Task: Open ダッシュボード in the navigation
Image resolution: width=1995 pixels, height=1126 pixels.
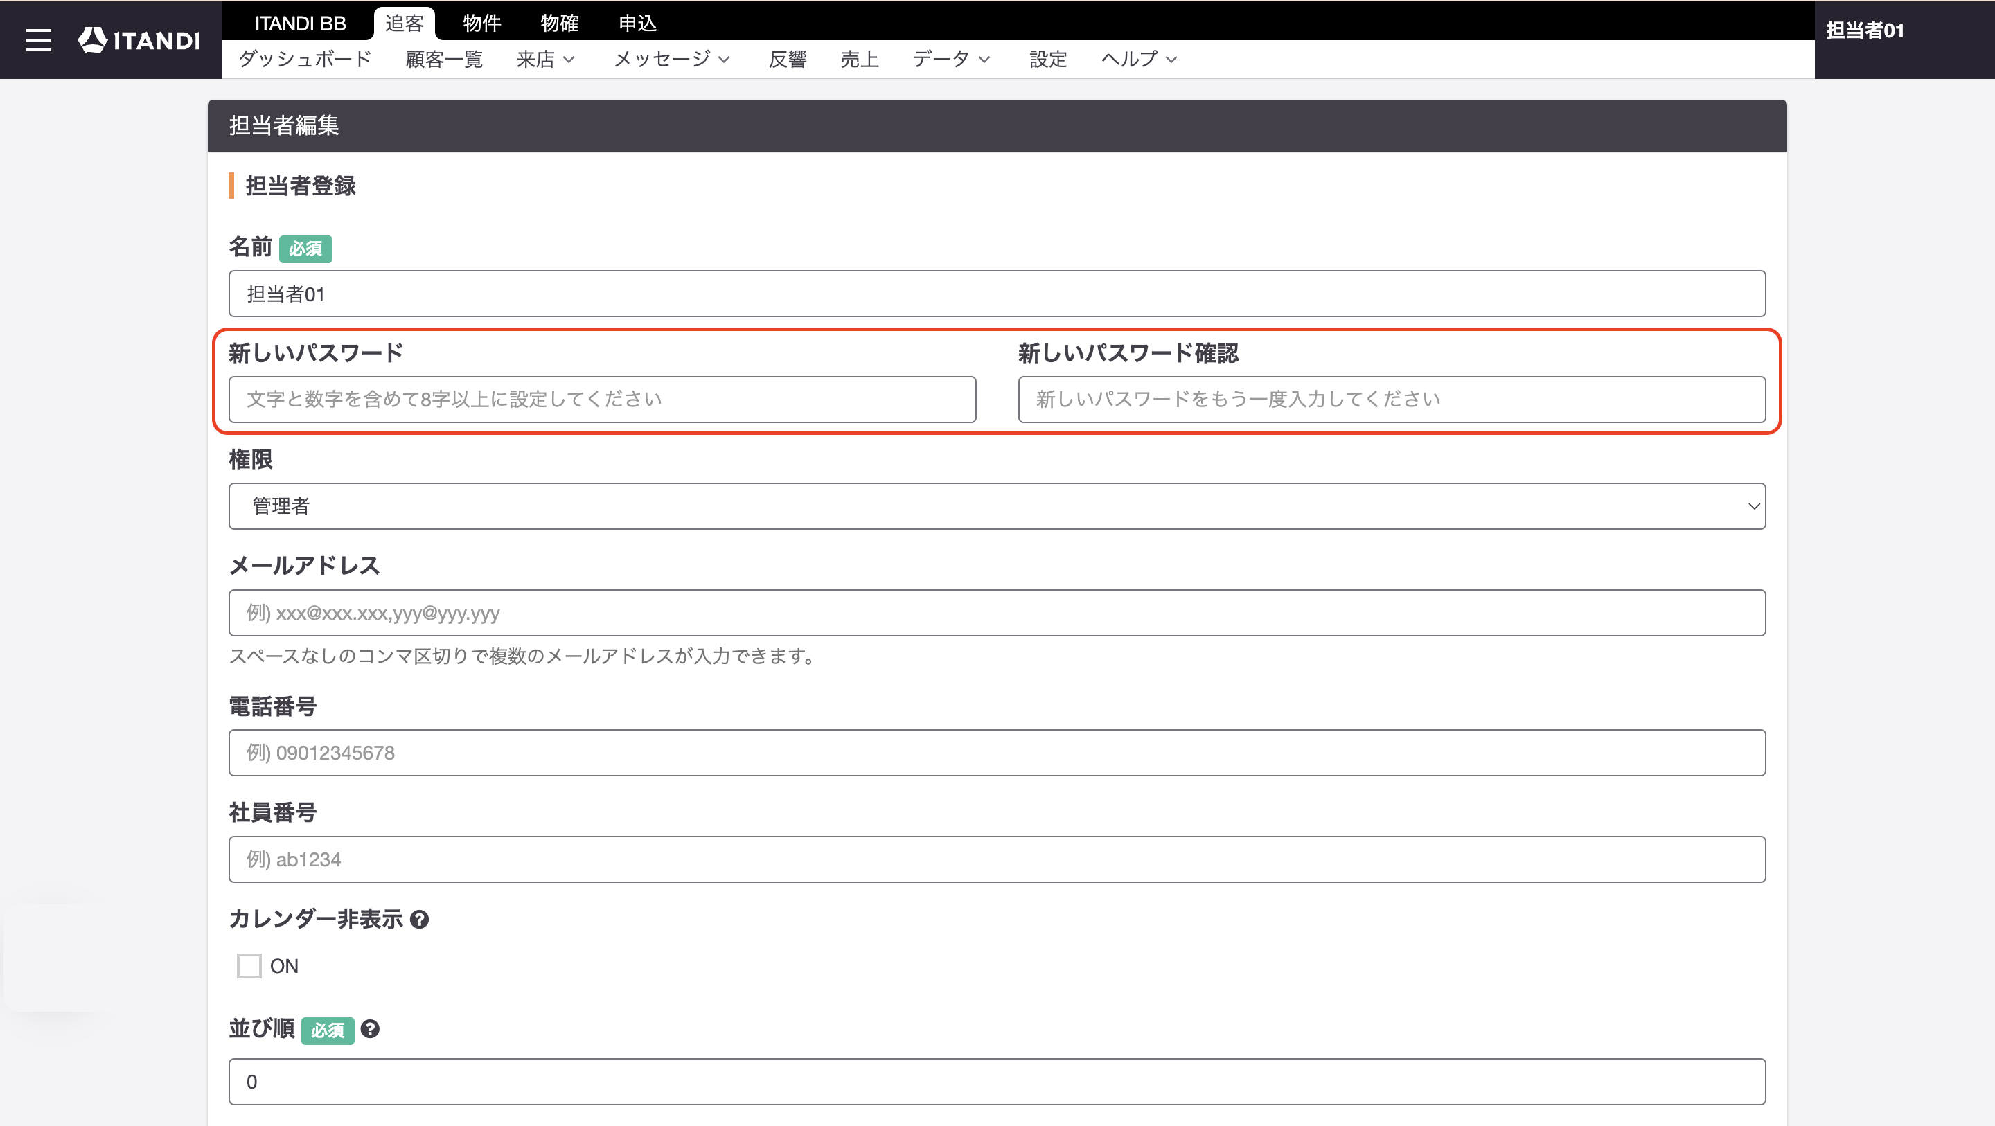Action: (x=305, y=59)
